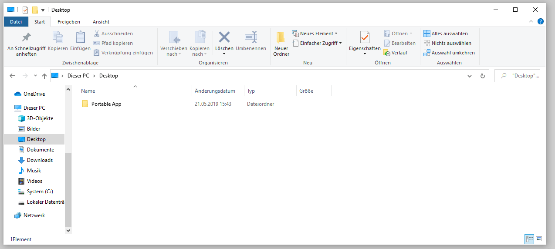
Task: Expand address bar history dropdown
Action: (469, 76)
